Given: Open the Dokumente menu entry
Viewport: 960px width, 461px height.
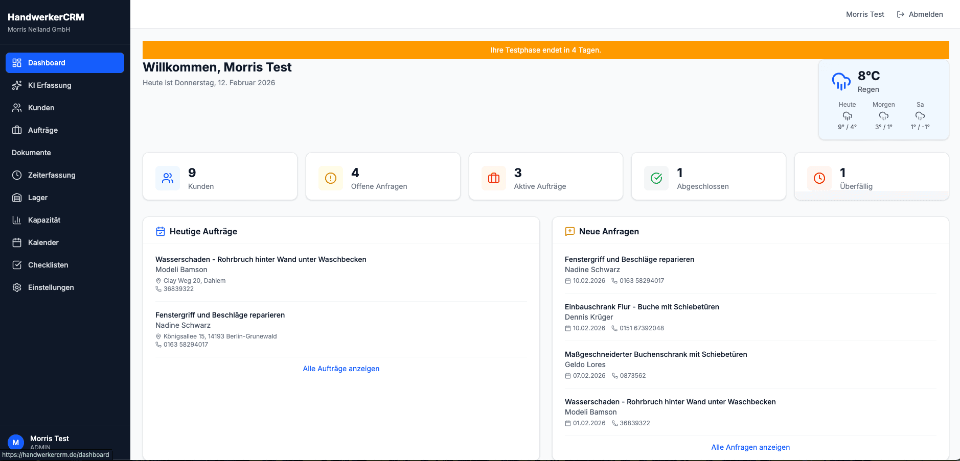Looking at the screenshot, I should click(x=31, y=153).
